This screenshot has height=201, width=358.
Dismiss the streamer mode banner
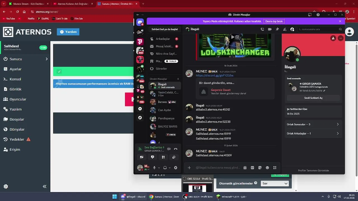click(x=340, y=21)
